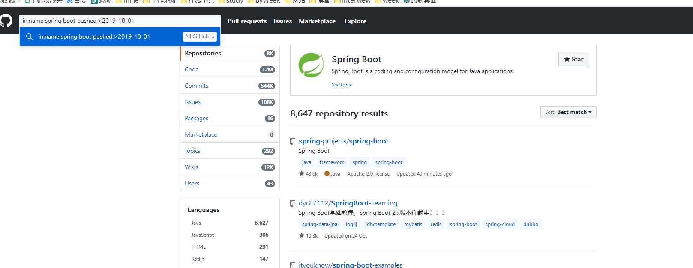Follow the See topic link

point(342,85)
